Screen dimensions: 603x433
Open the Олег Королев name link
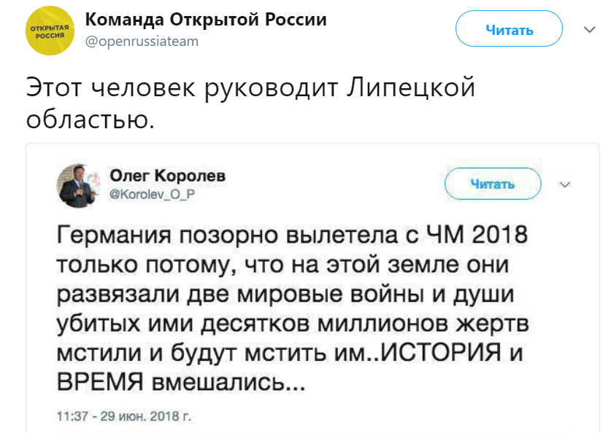pyautogui.click(x=168, y=176)
